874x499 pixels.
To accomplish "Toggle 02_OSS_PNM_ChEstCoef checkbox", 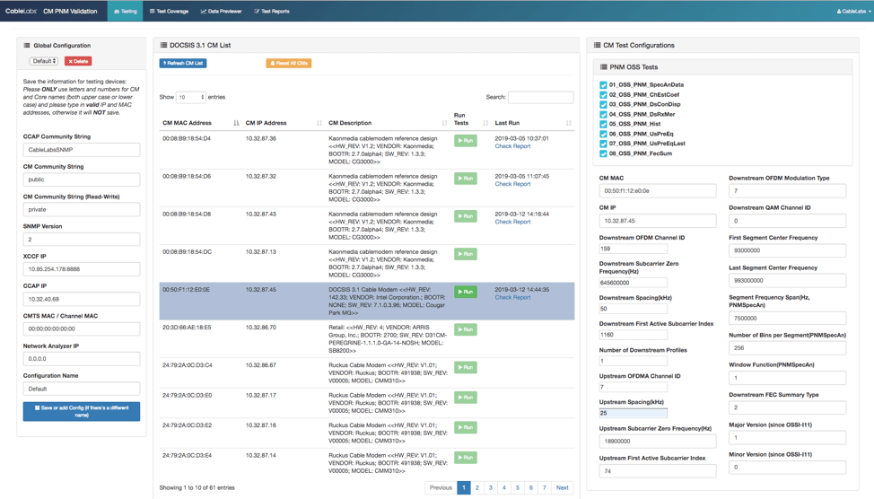I will tap(603, 95).
